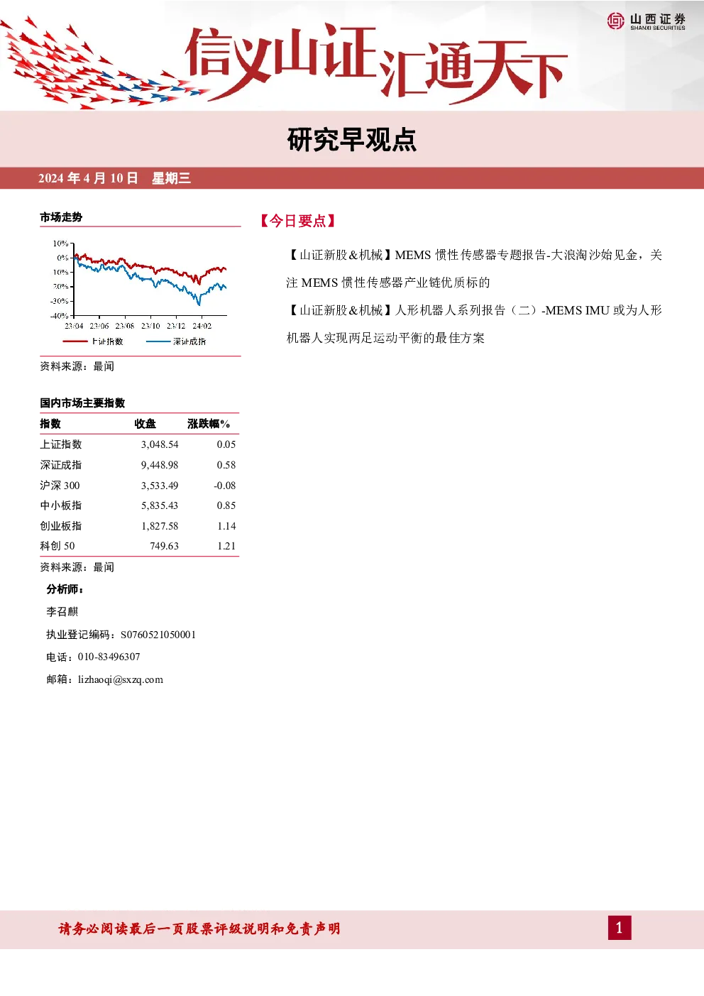This screenshot has height=996, width=704.
Task: Click the 中小板指 row label
Action: click(61, 505)
